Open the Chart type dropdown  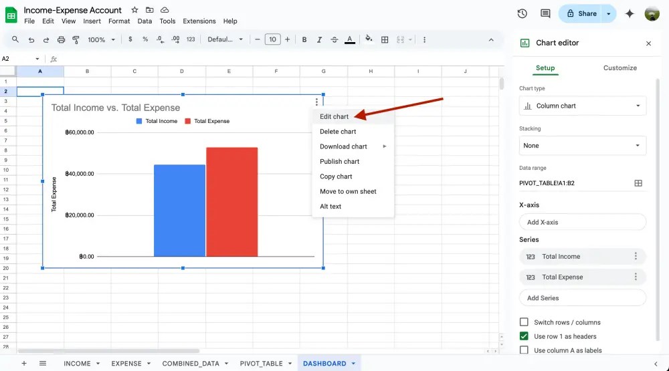point(582,106)
